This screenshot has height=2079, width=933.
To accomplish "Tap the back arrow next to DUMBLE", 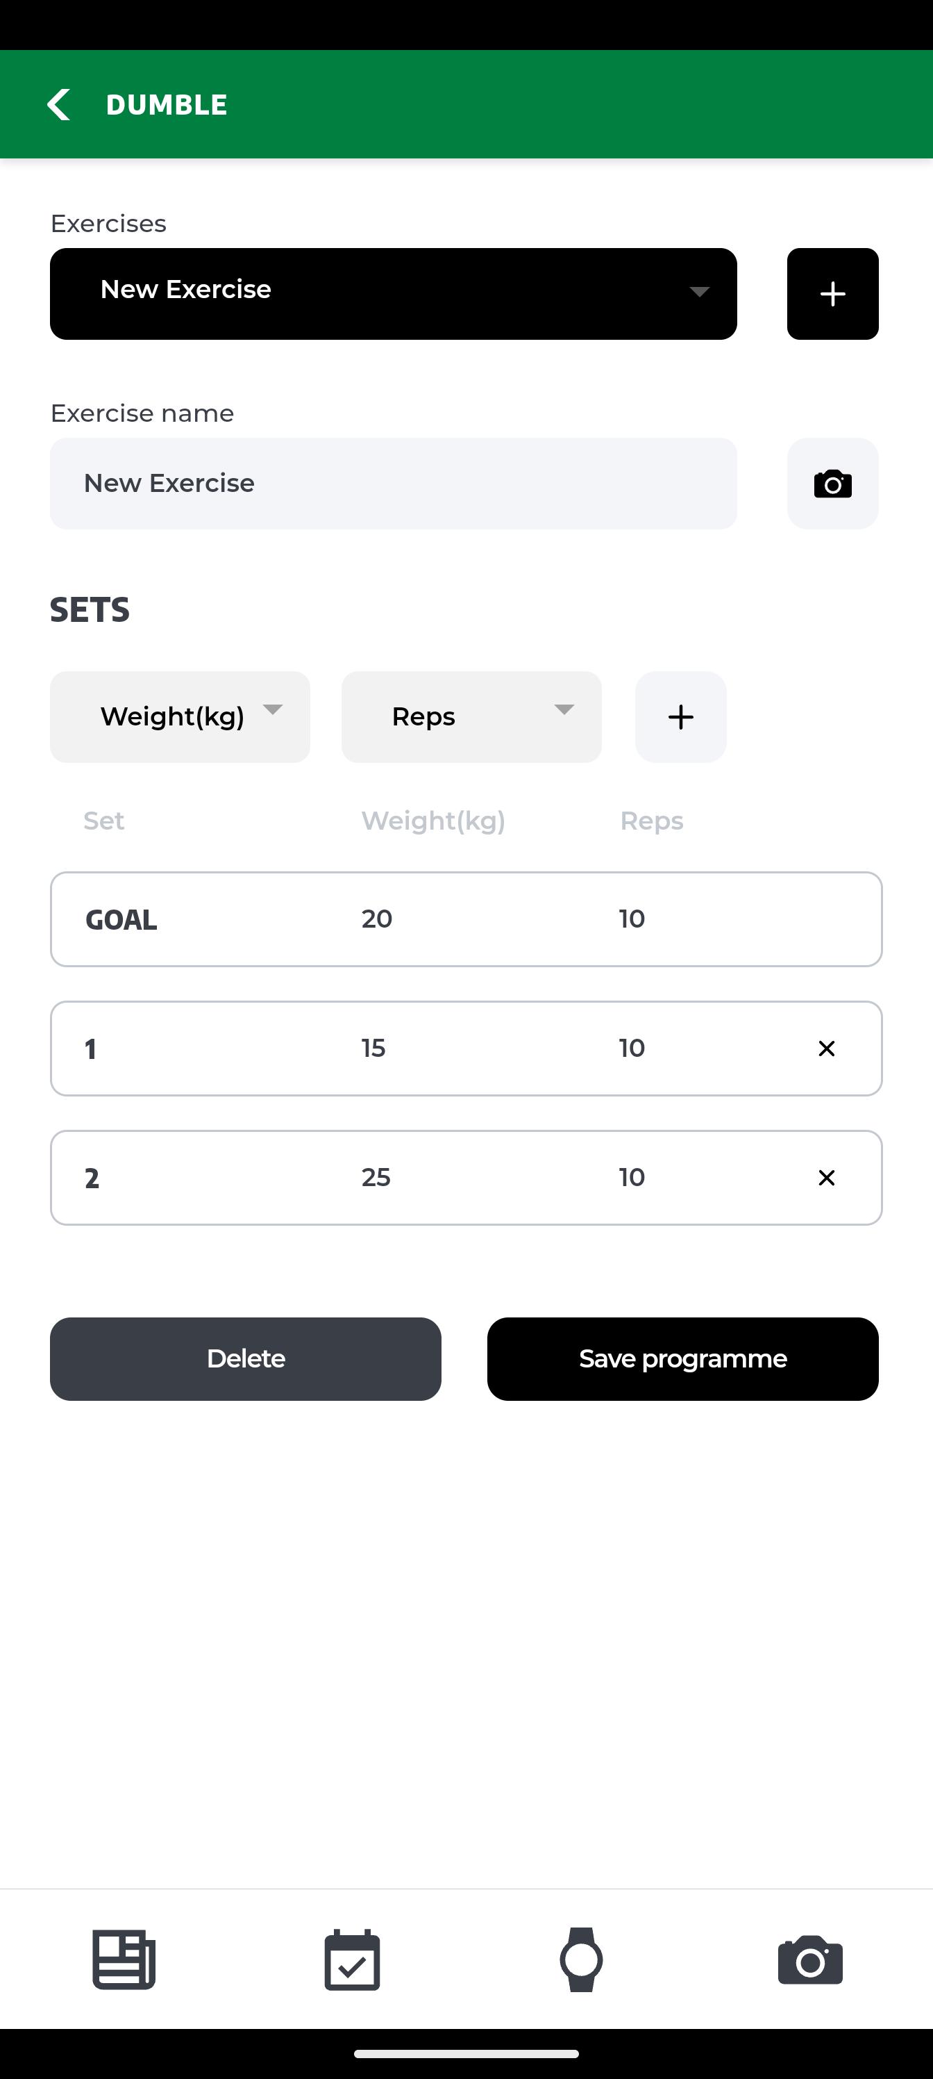I will [58, 104].
